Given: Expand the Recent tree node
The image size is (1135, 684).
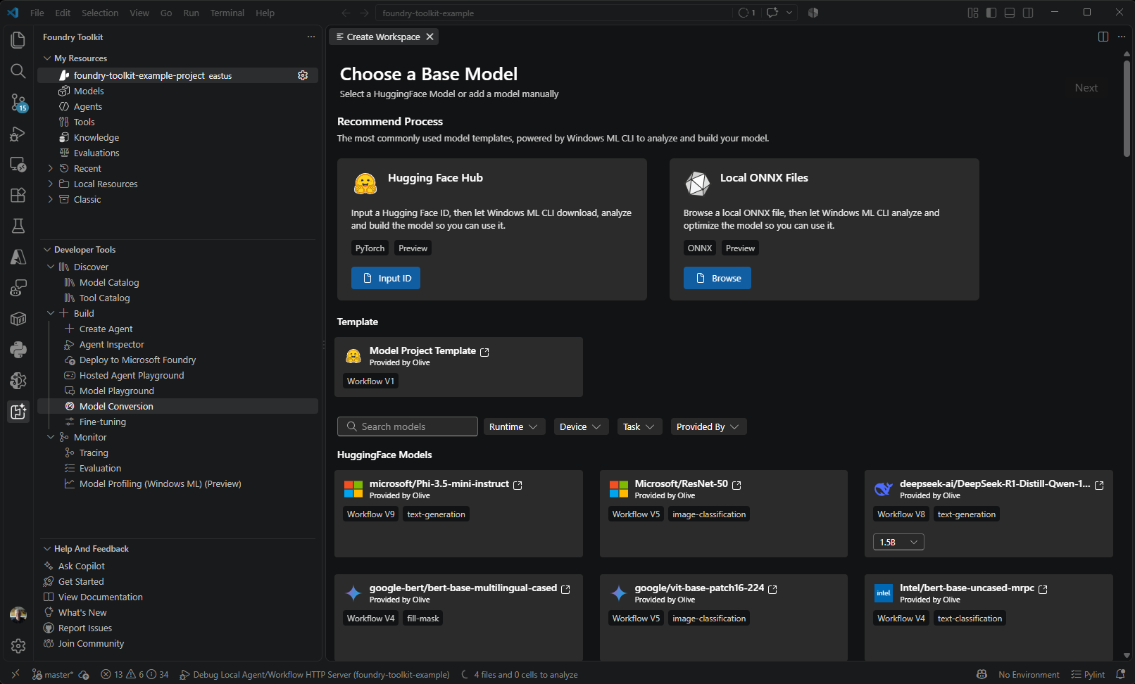Looking at the screenshot, I should 50,168.
